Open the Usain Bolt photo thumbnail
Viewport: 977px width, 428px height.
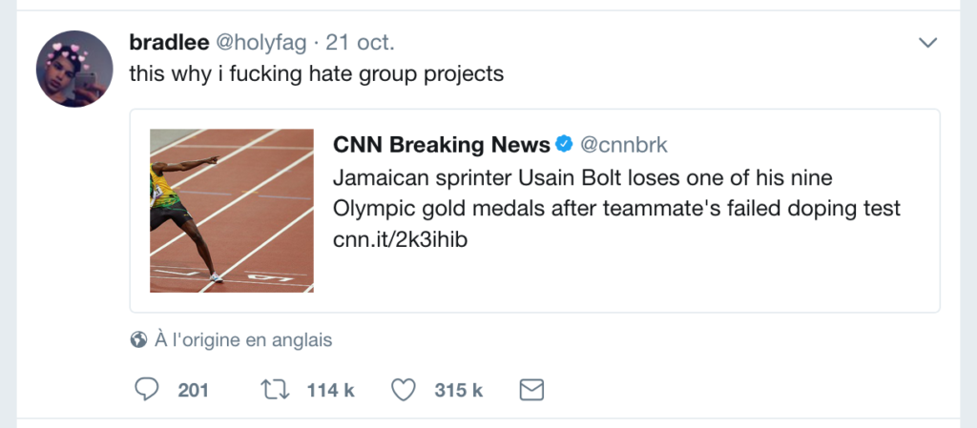[232, 210]
